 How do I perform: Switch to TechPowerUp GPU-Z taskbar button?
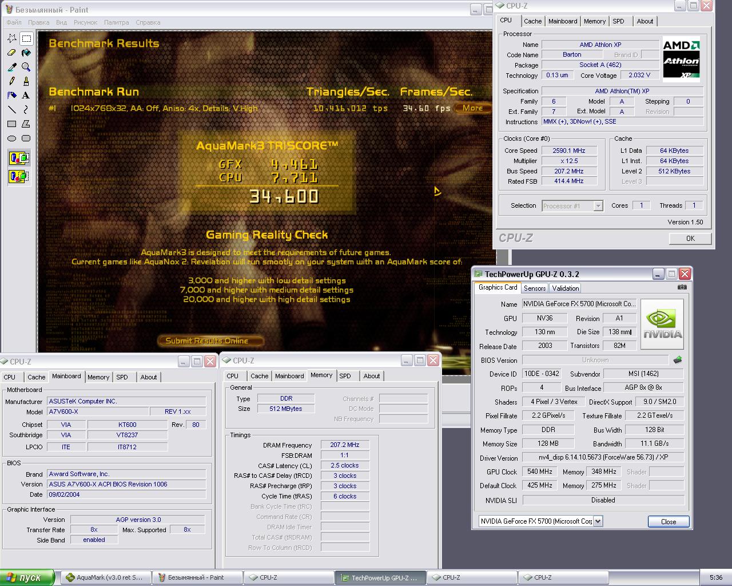click(380, 577)
